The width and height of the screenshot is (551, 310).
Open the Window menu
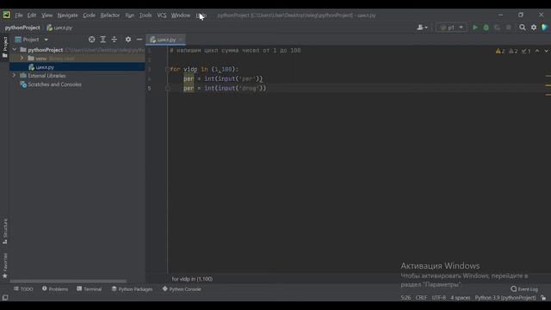point(181,15)
